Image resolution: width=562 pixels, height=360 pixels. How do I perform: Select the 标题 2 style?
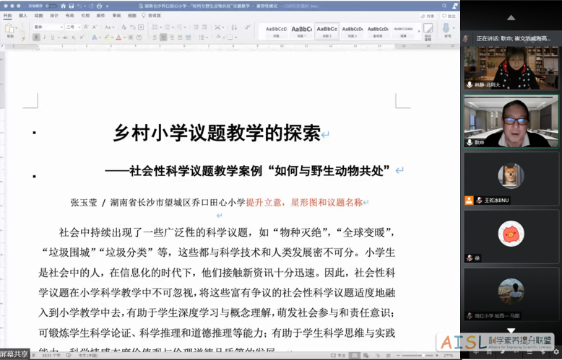[327, 31]
